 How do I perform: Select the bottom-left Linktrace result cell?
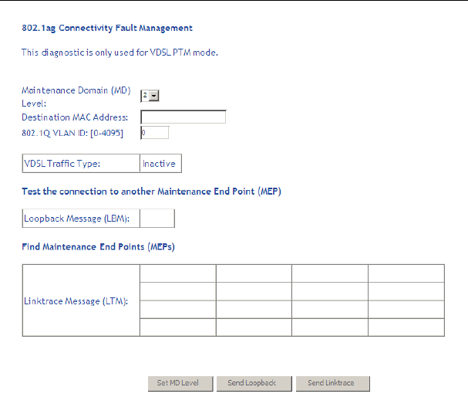[x=177, y=327]
